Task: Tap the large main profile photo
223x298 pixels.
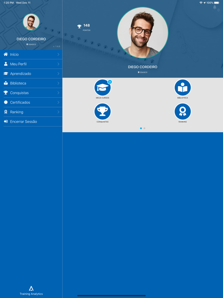Action: click(x=142, y=33)
